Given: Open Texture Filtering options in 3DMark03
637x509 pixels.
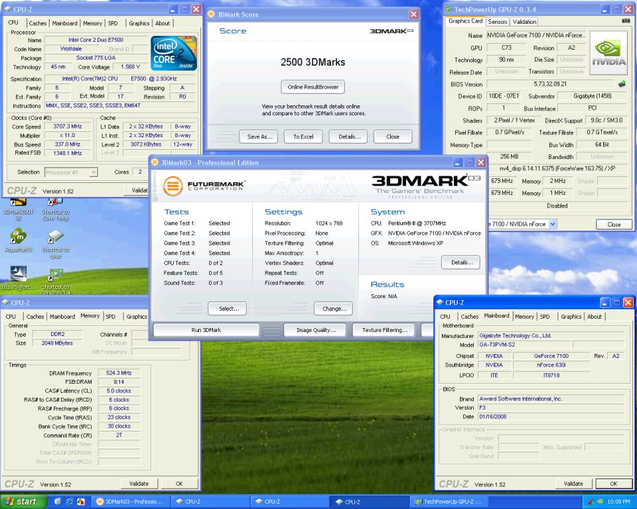Looking at the screenshot, I should pos(384,330).
